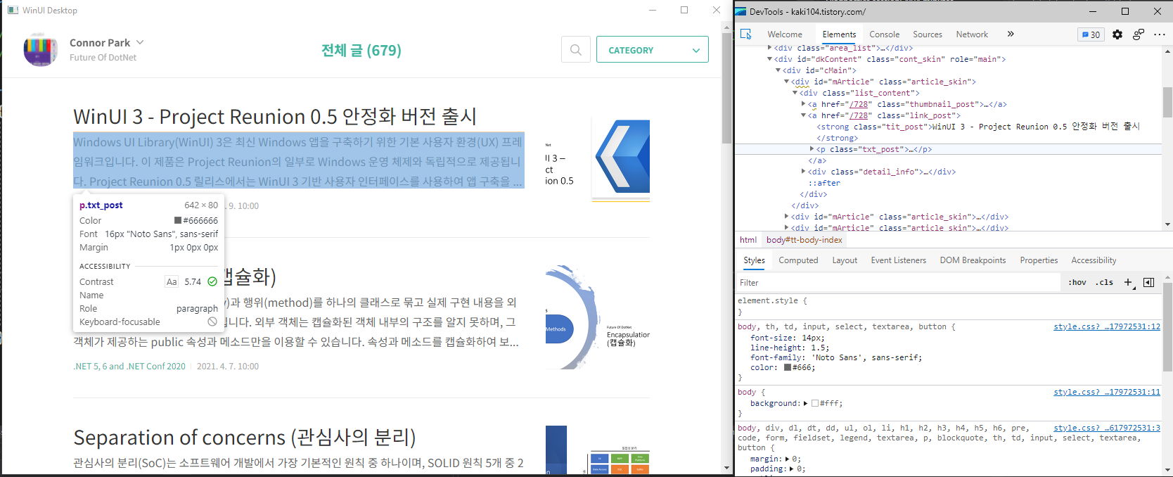The width and height of the screenshot is (1173, 477).
Task: Open the WinUI 3 Project Reunion 0.5 post title
Action: click(x=275, y=116)
